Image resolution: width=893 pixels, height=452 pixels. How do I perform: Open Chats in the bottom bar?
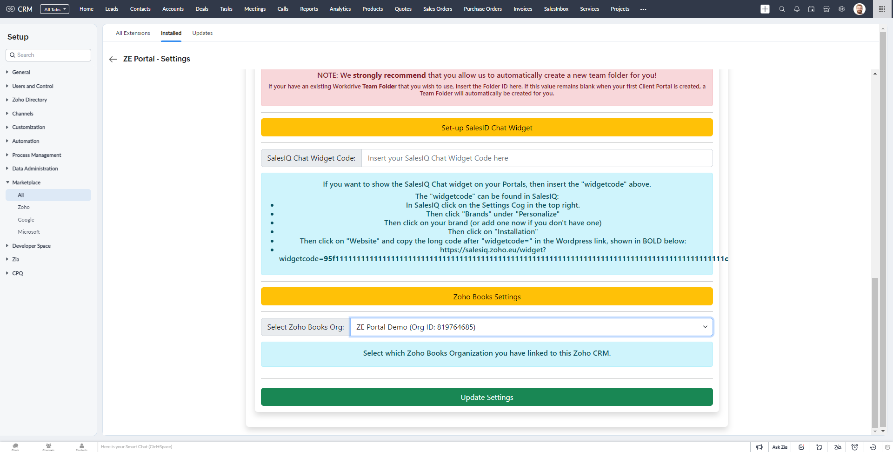15,447
